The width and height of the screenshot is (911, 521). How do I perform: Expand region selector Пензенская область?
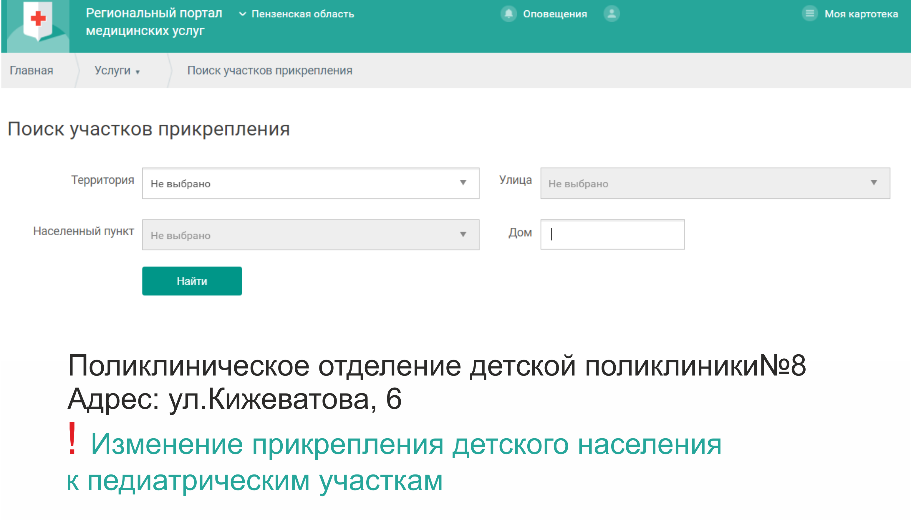click(x=297, y=14)
